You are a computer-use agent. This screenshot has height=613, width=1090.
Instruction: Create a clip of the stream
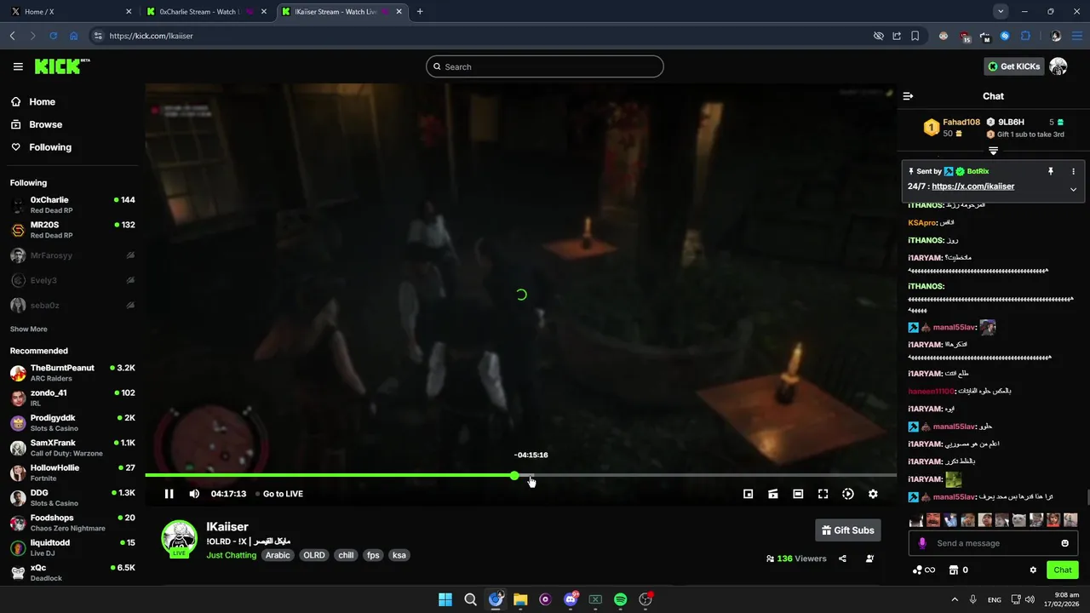[x=773, y=494]
